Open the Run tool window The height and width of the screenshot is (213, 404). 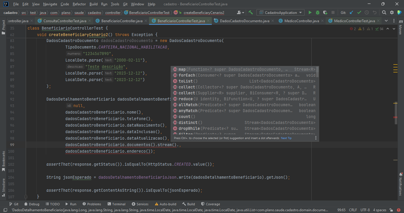(x=70, y=204)
